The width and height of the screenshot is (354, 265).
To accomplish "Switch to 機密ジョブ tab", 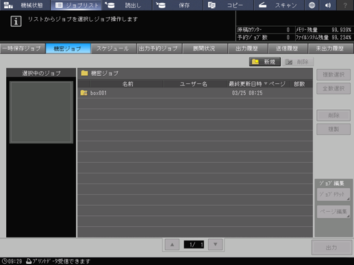I will 68,48.
